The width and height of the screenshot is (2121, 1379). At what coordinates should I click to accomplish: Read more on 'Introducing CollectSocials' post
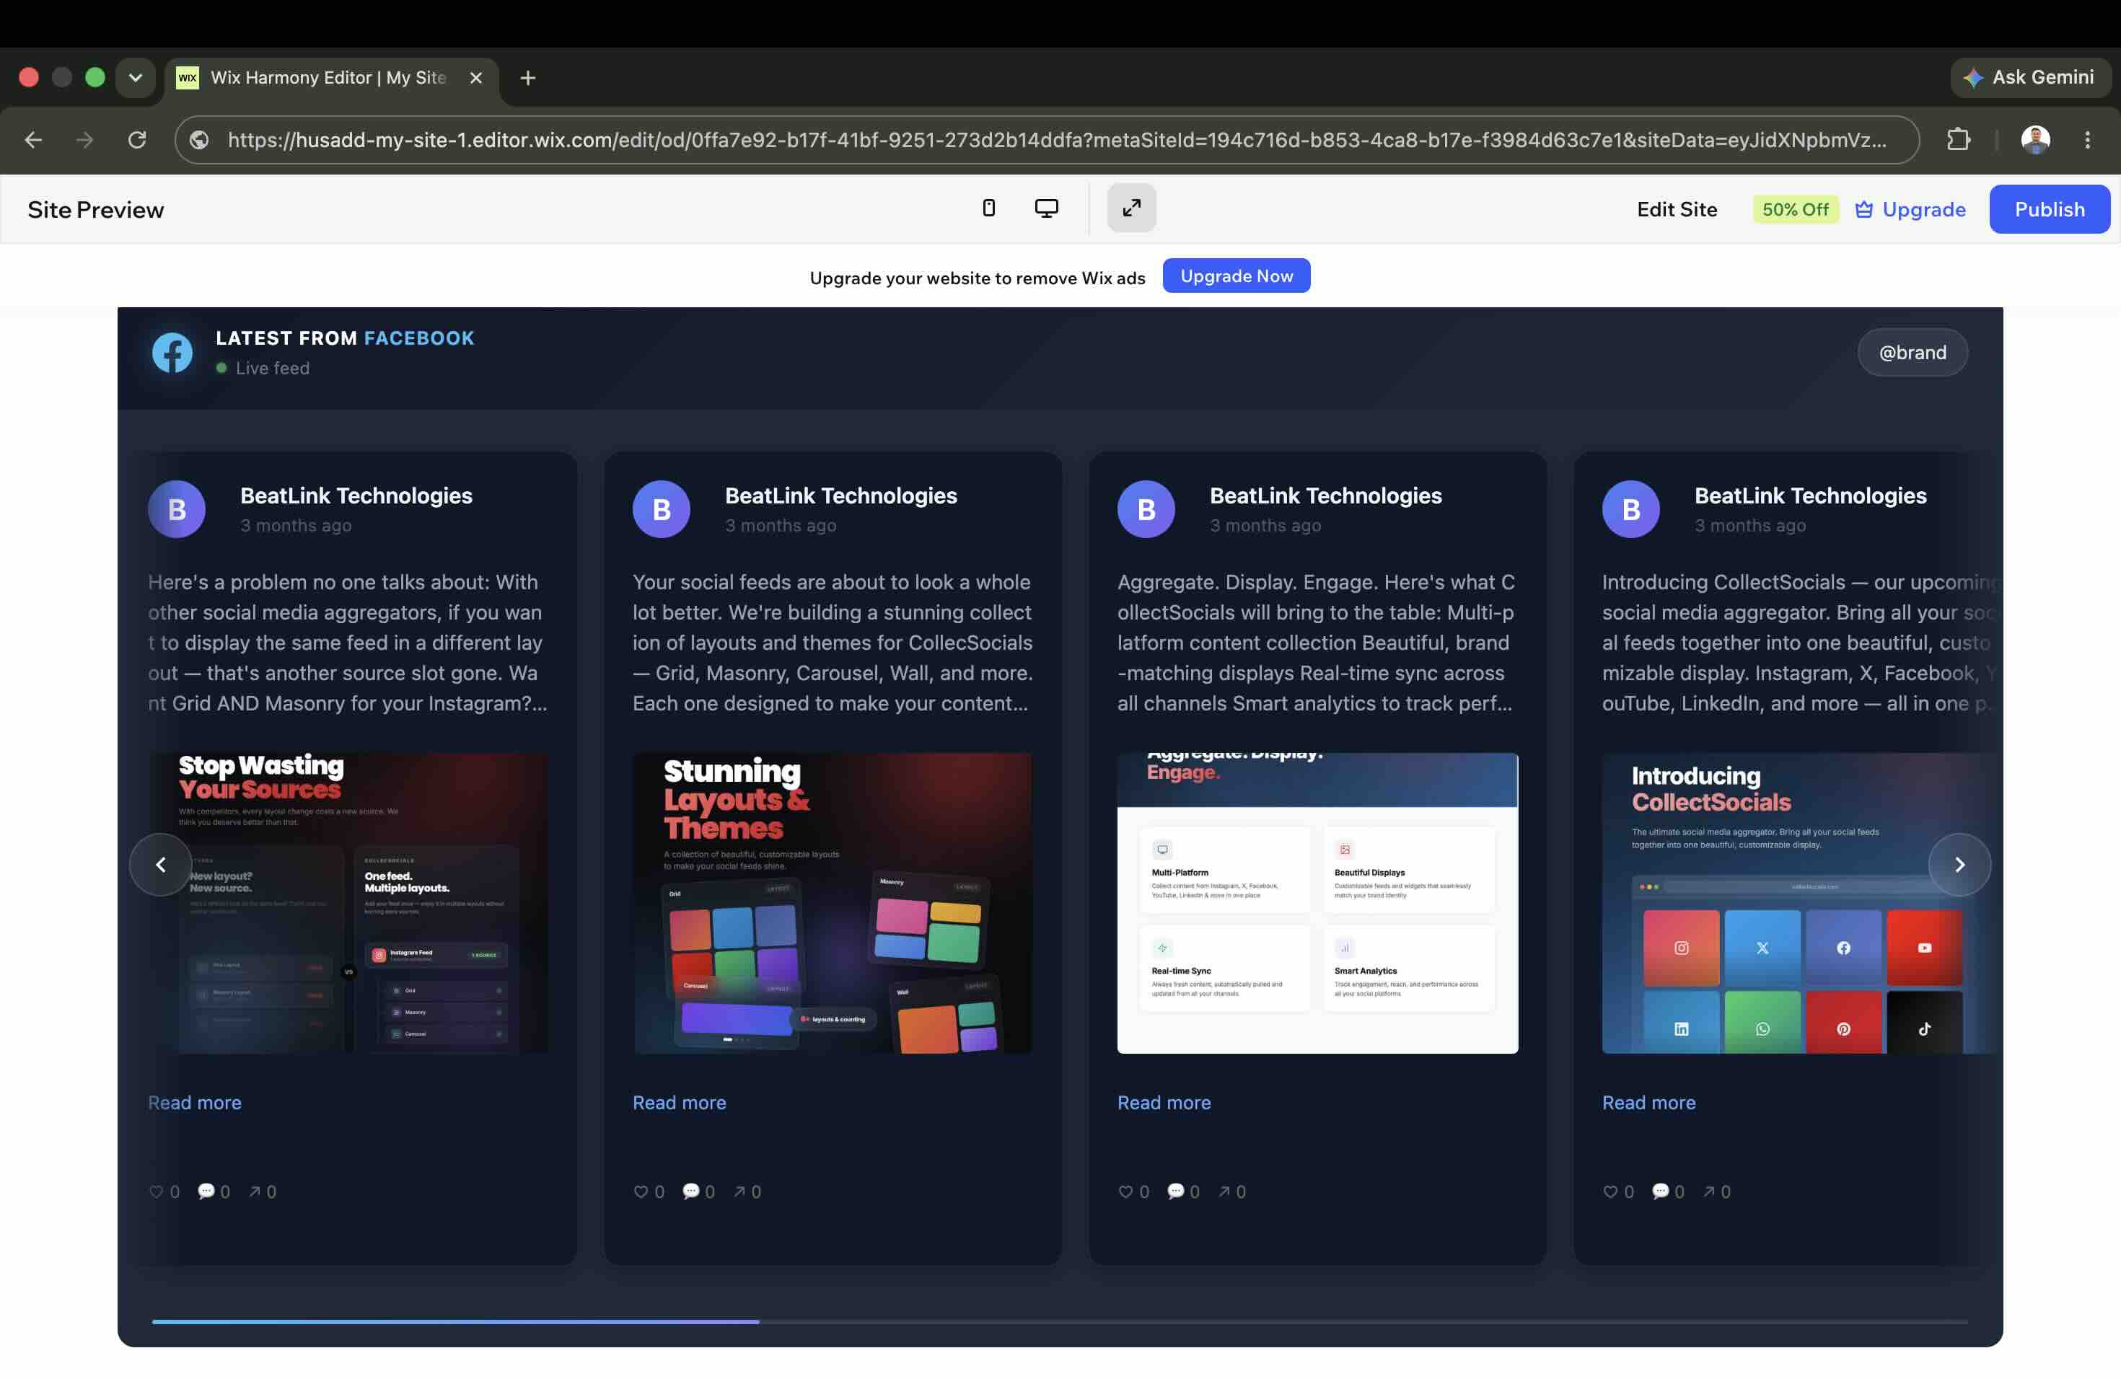point(1648,1103)
